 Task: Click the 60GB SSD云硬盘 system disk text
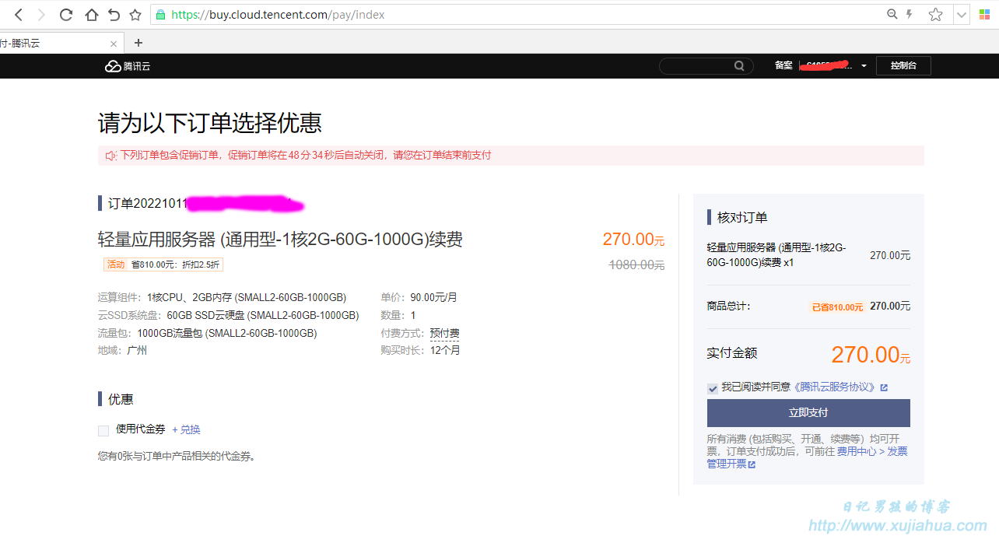(x=263, y=315)
